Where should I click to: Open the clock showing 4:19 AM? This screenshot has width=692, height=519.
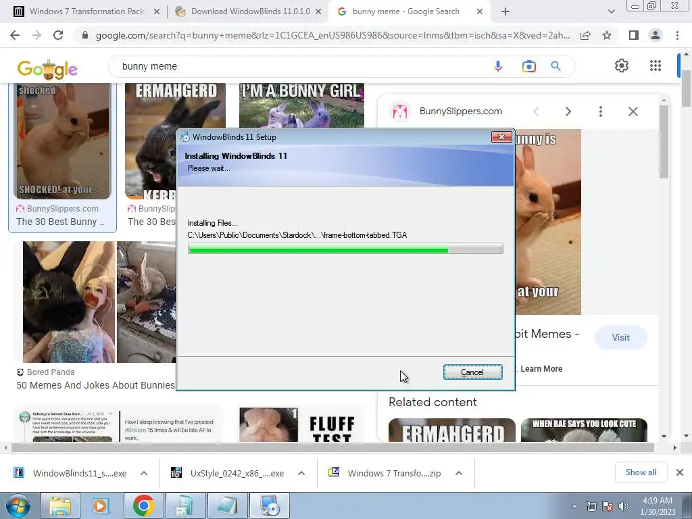click(658, 505)
